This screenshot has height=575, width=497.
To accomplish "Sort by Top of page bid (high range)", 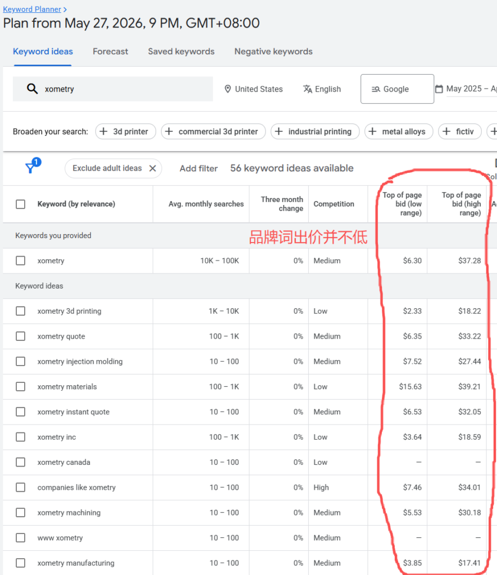I will tap(462, 204).
